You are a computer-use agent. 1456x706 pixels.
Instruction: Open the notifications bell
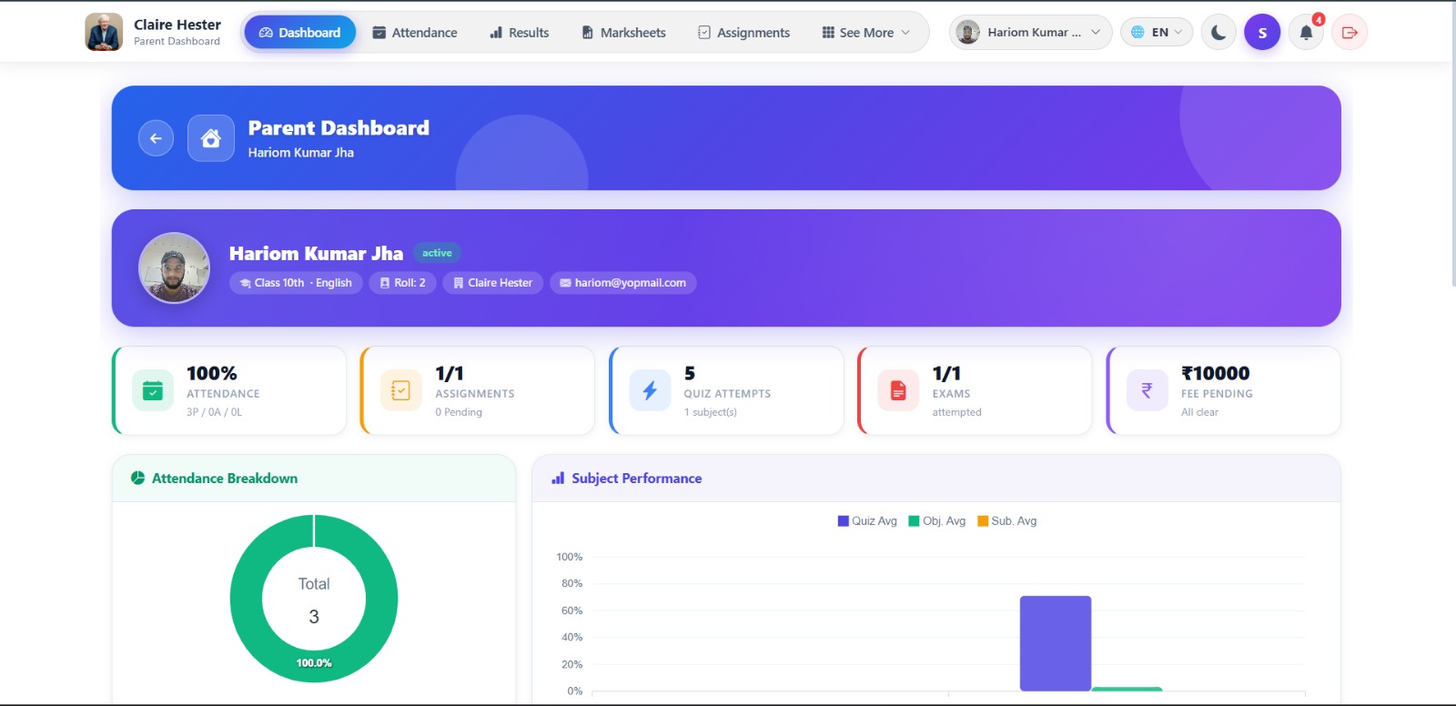[1306, 33]
